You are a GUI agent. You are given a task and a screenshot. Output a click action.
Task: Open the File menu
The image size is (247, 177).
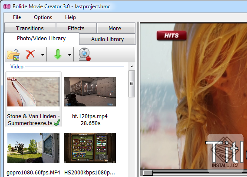[17, 17]
